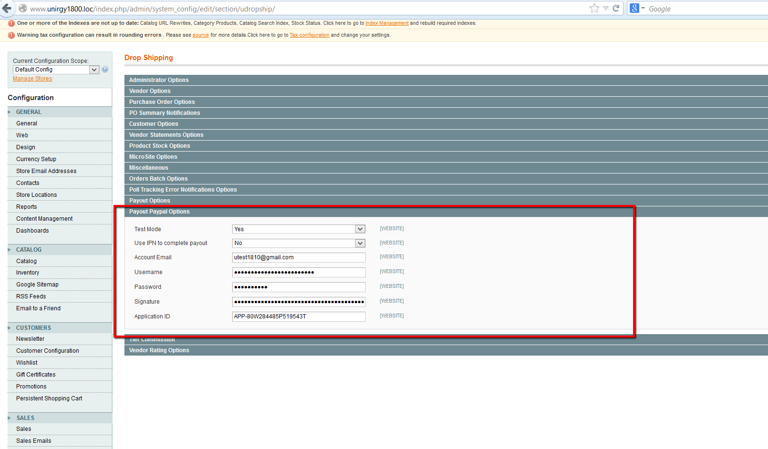Image resolution: width=768 pixels, height=449 pixels.
Task: Open Content Management configuration tab
Action: coord(60,219)
